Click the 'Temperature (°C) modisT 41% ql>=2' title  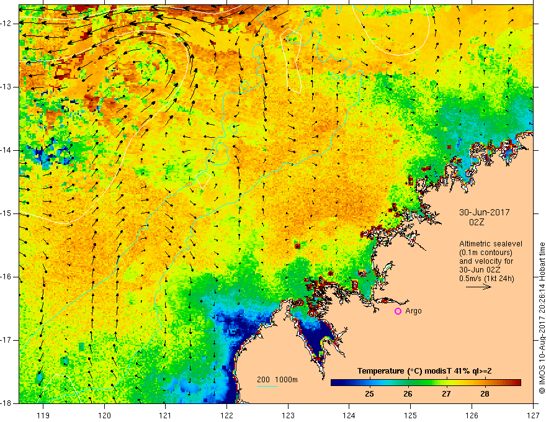424,371
